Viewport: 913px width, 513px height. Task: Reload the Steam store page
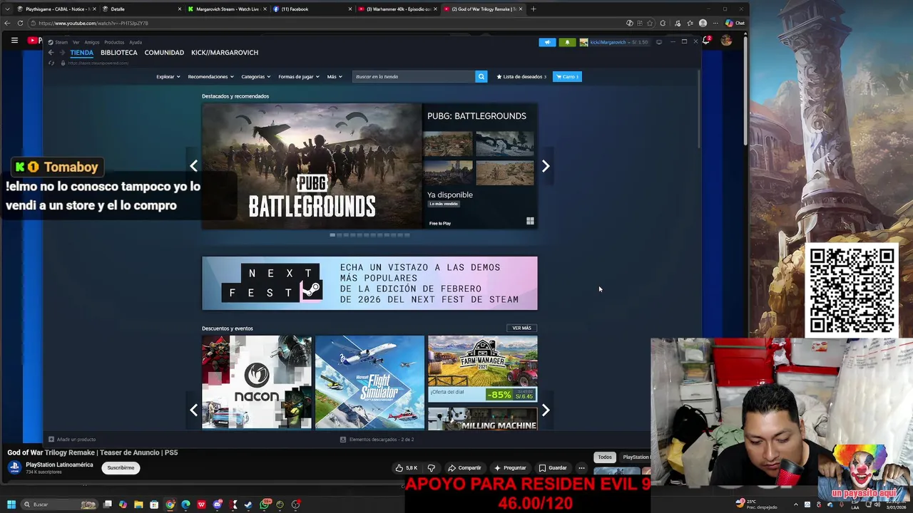tap(51, 63)
